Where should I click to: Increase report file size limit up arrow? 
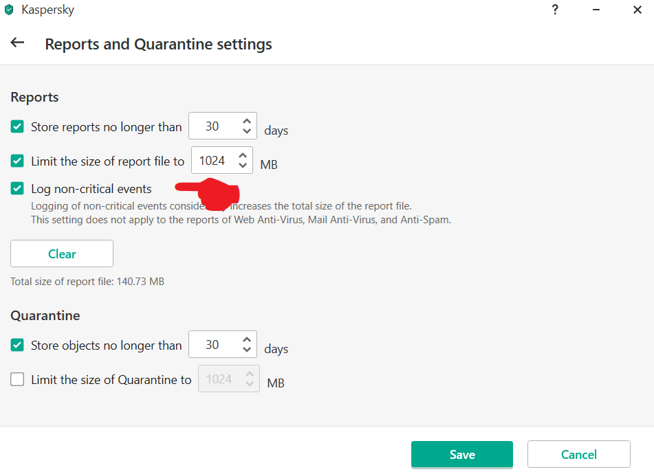242,155
